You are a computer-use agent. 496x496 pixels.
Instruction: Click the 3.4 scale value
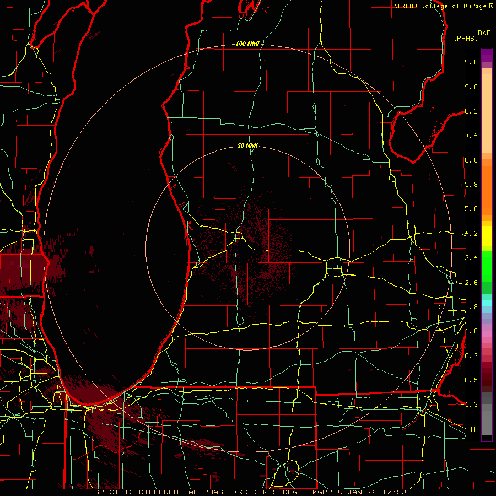(471, 258)
